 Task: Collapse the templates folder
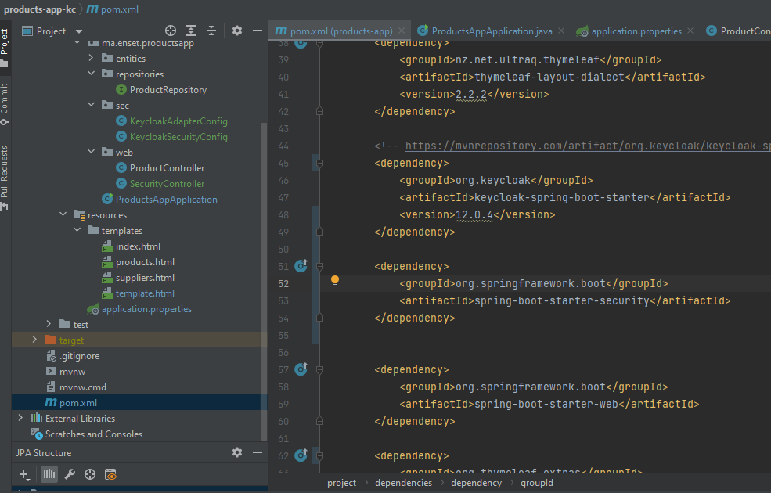pyautogui.click(x=77, y=230)
